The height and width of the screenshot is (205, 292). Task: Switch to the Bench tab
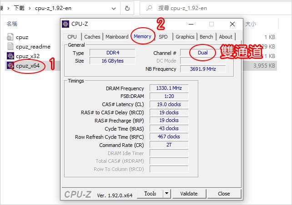tap(206, 37)
